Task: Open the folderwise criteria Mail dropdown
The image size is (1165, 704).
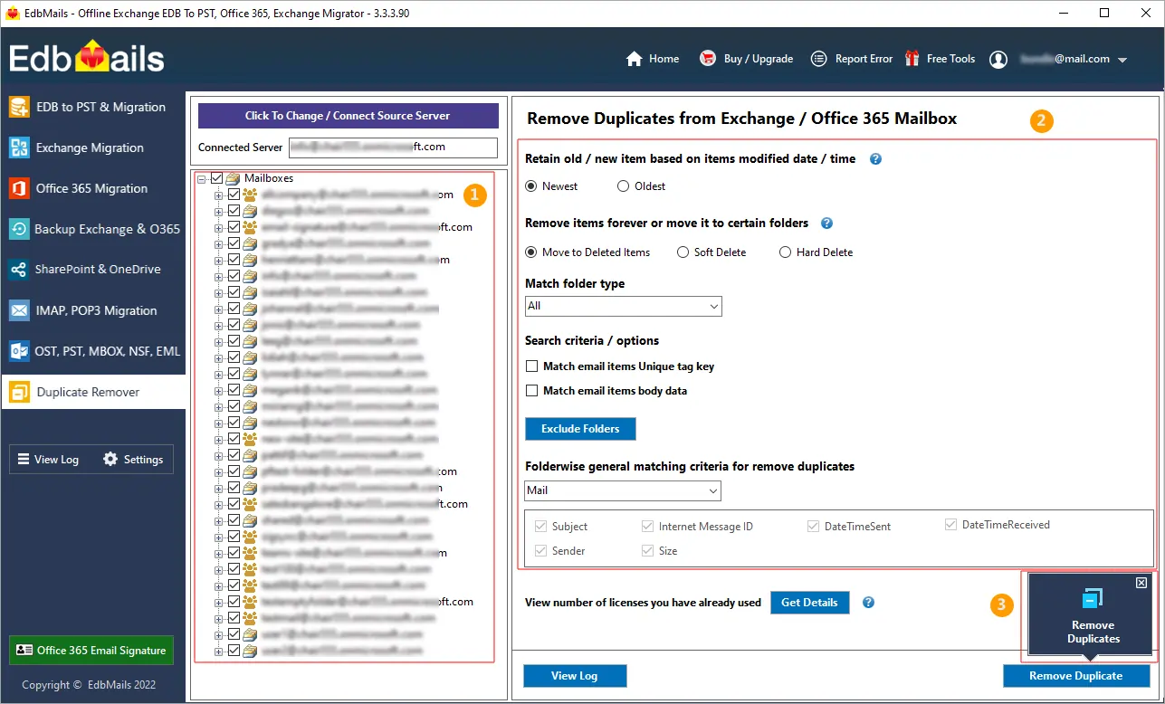Action: click(x=623, y=490)
